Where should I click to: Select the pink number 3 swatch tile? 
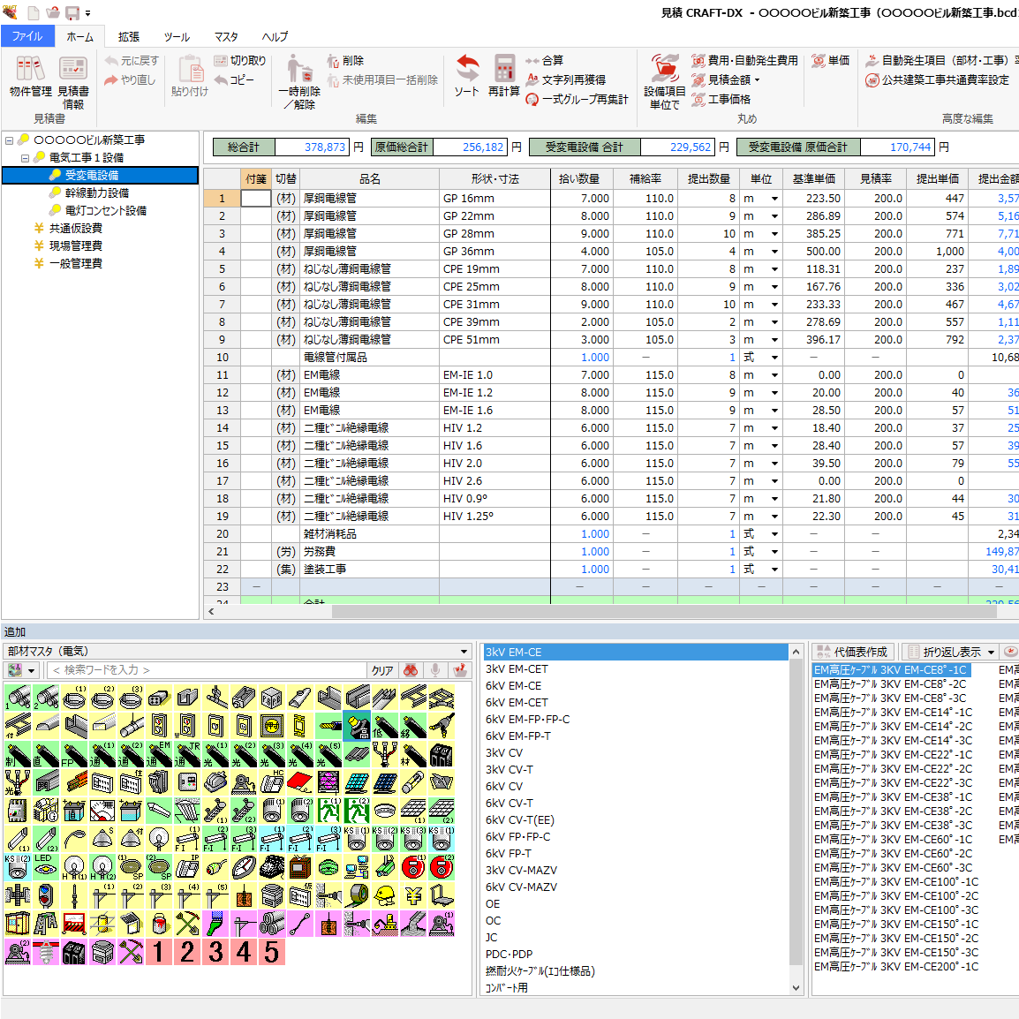click(x=215, y=952)
